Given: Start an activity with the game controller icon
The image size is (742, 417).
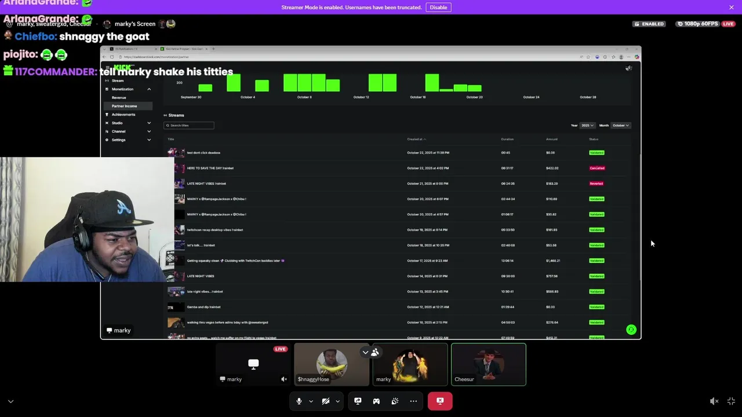Looking at the screenshot, I should [x=376, y=401].
